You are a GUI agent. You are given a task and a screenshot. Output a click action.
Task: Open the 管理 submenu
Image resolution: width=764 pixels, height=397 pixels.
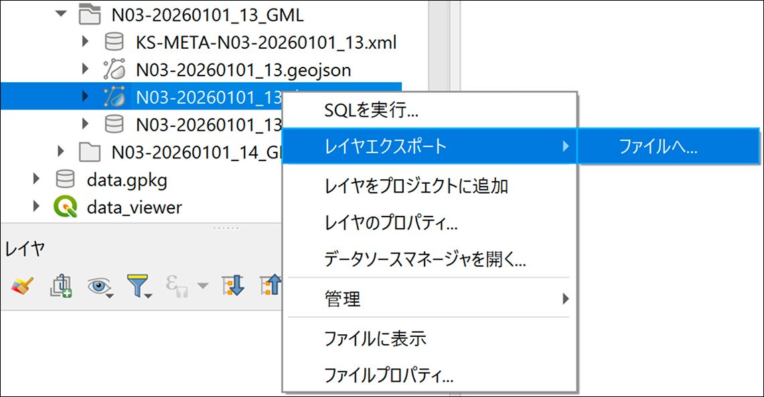(x=430, y=298)
